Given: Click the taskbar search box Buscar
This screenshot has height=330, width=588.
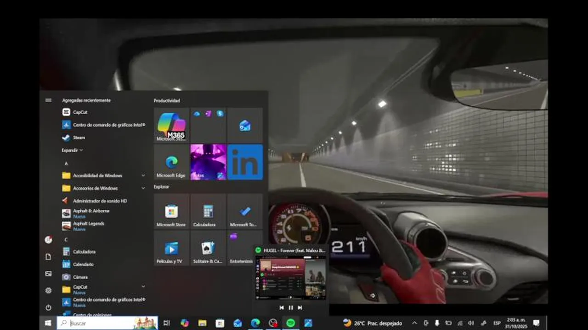Looking at the screenshot, I should 107,323.
